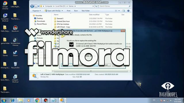Screen dimensions: 184x103
Task: Open the game folder desktop icon
Action: [x=5, y=41]
